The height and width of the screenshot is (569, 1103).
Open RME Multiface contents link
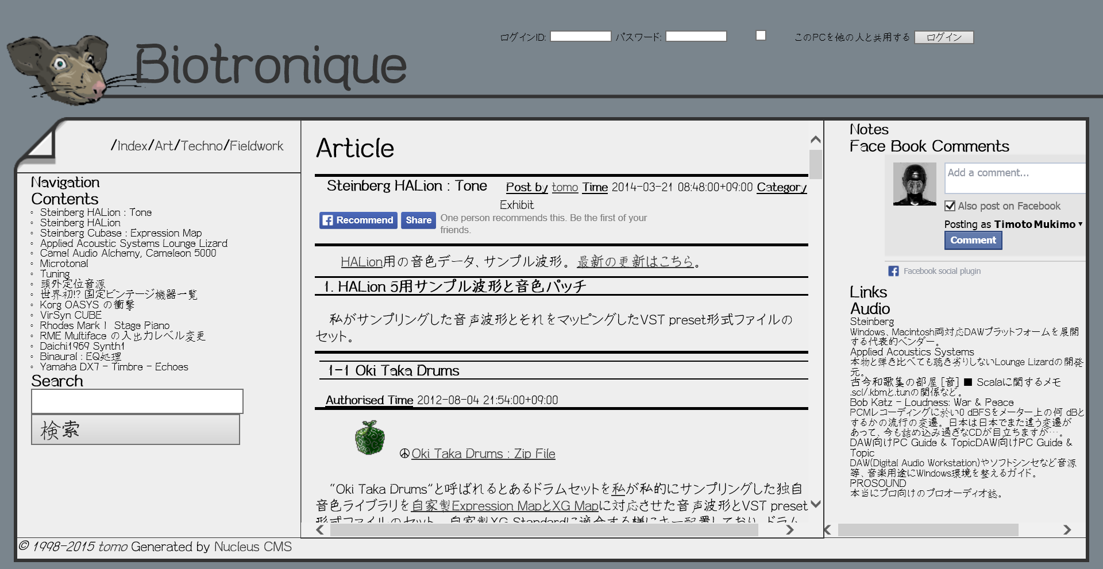[123, 336]
